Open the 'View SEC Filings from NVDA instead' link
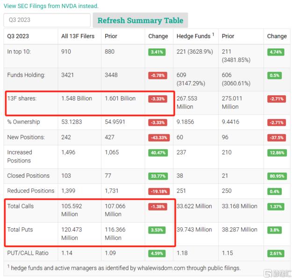 [x=51, y=6]
